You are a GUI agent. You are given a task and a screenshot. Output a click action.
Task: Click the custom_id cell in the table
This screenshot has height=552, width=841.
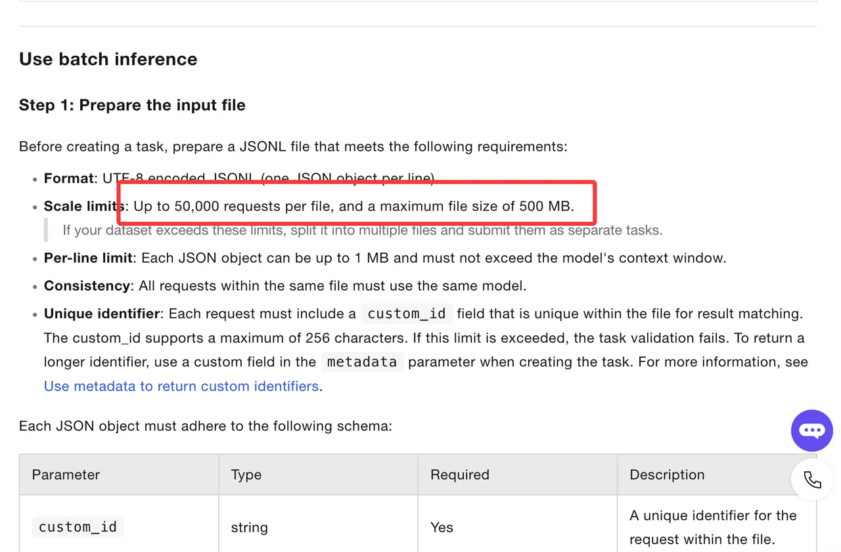pos(78,527)
